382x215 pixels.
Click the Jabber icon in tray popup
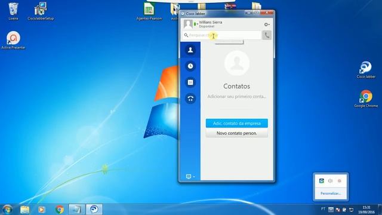[322, 180]
